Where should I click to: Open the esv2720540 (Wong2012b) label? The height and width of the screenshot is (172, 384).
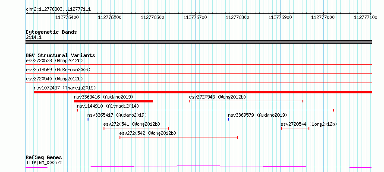(x=54, y=79)
